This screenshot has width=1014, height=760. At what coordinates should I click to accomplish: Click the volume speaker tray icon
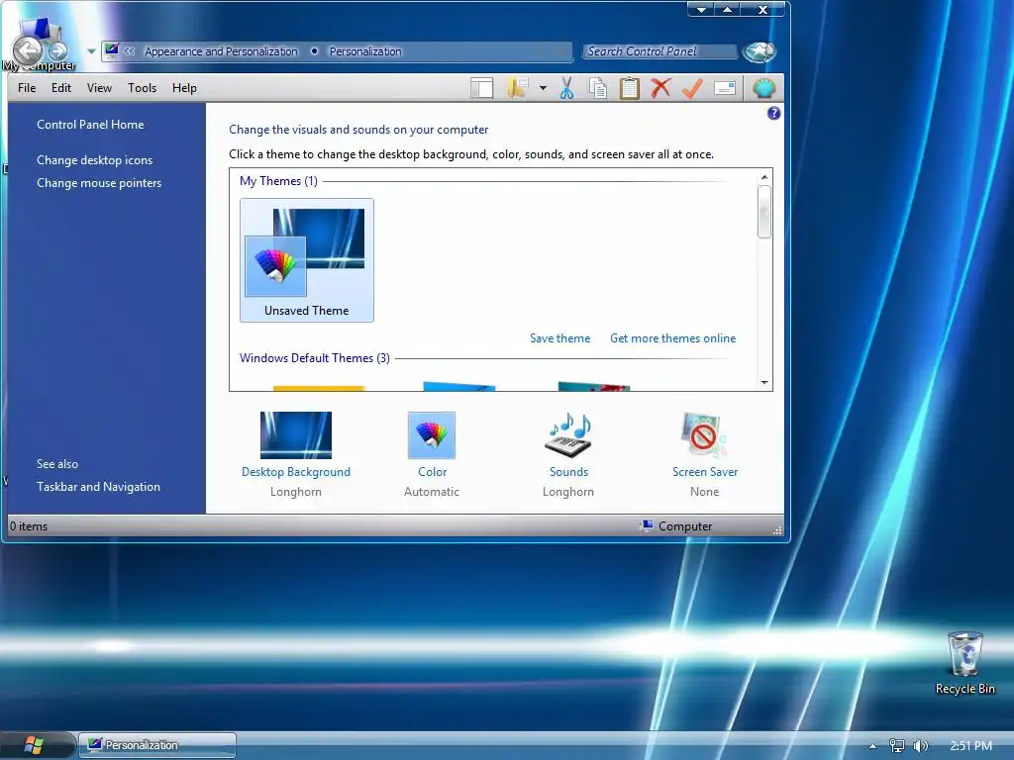click(920, 746)
